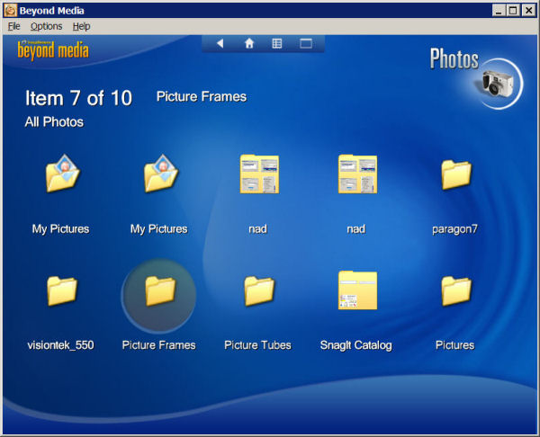Image resolution: width=540 pixels, height=437 pixels.
Task: Click the Beyond Media title bar app icon
Action: click(10, 10)
